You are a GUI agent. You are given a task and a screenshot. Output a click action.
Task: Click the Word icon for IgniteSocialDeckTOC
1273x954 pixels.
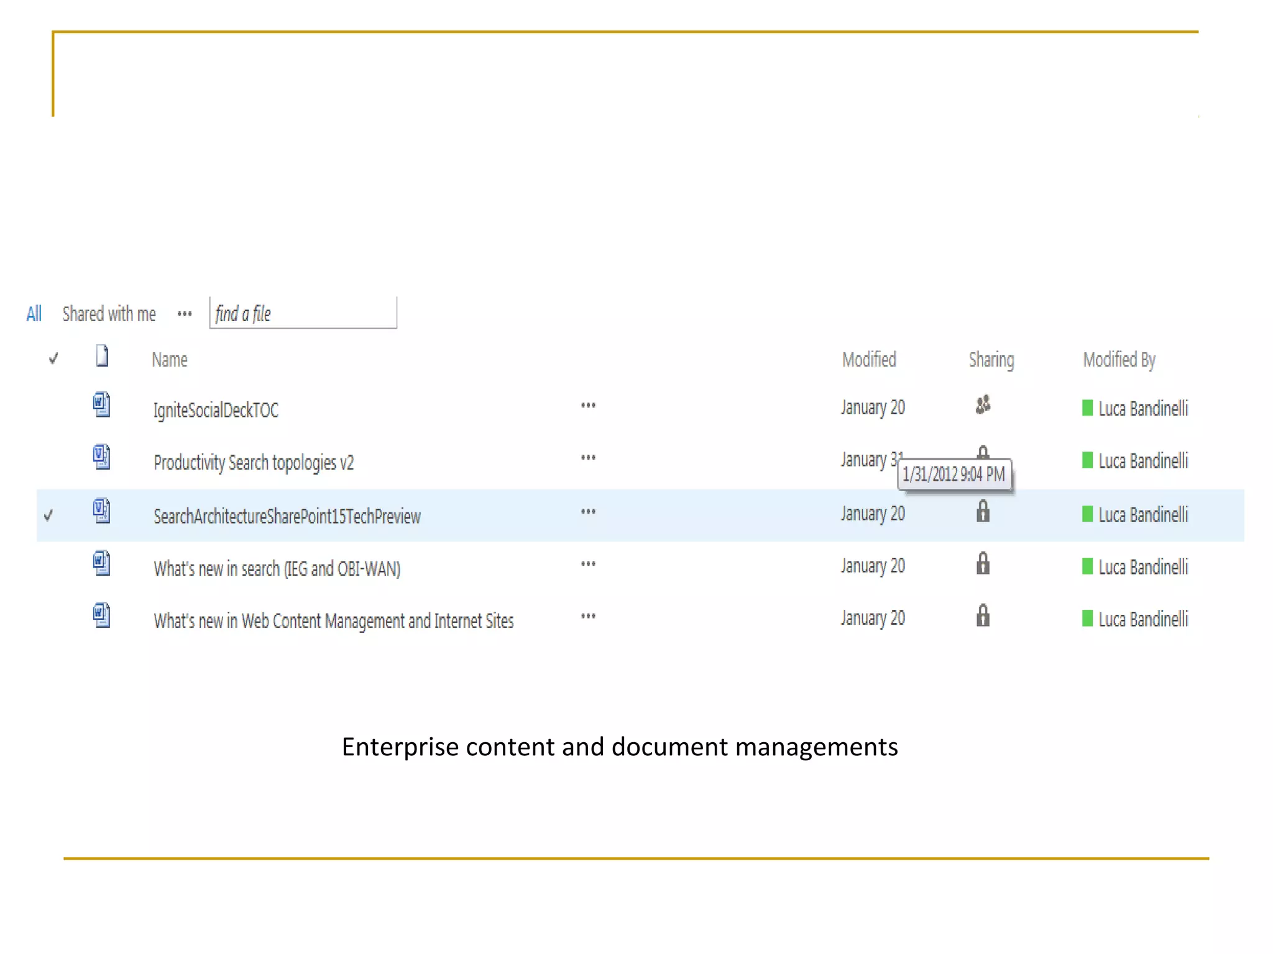102,405
